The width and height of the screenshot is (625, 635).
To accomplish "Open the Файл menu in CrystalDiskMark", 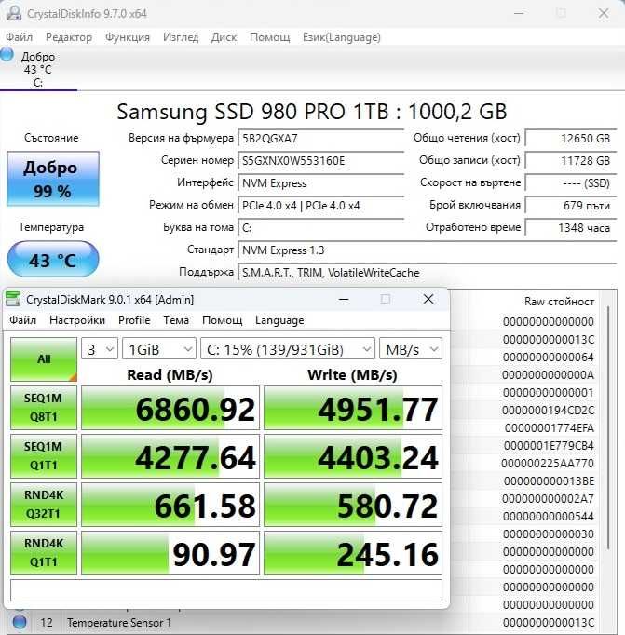I will click(22, 320).
